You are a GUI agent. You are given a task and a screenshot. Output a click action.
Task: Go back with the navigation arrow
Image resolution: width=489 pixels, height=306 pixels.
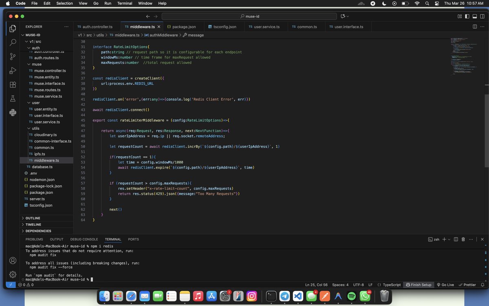pyautogui.click(x=148, y=16)
